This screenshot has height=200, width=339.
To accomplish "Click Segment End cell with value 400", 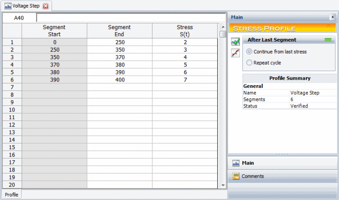I will (120, 80).
